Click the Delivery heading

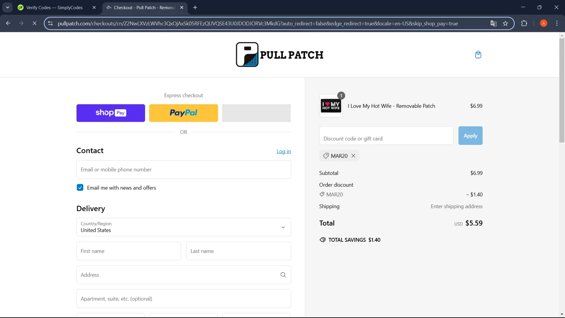91,208
